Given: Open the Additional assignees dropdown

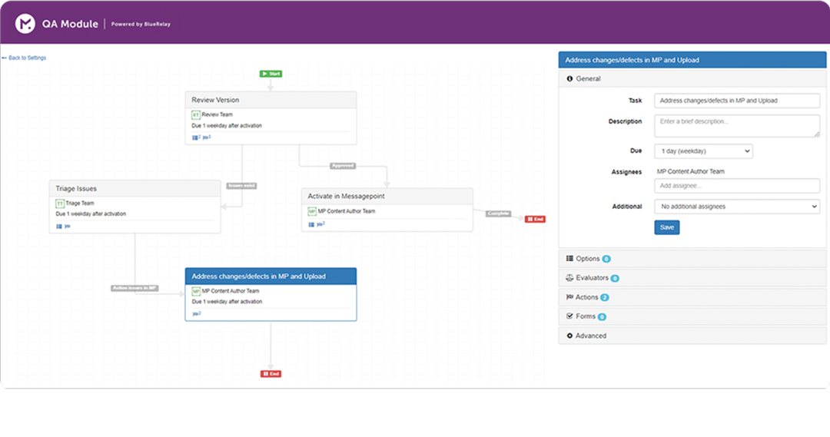Looking at the screenshot, I should pyautogui.click(x=737, y=207).
